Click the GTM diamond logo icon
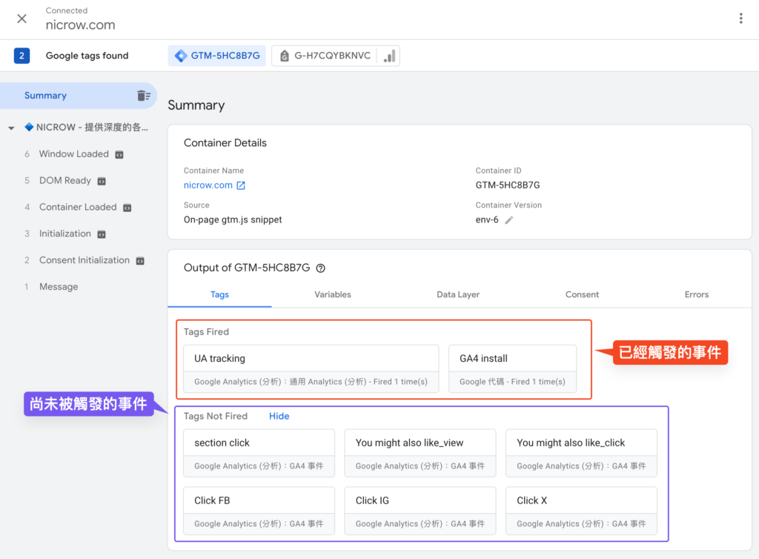The image size is (759, 559). [181, 56]
